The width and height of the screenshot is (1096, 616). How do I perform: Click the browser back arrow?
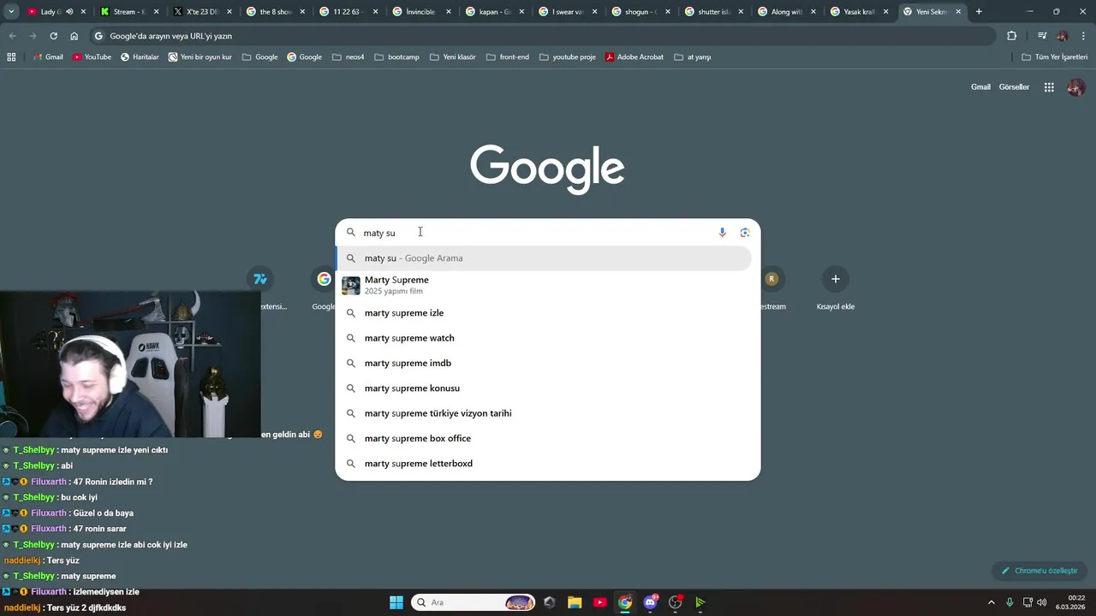click(12, 36)
